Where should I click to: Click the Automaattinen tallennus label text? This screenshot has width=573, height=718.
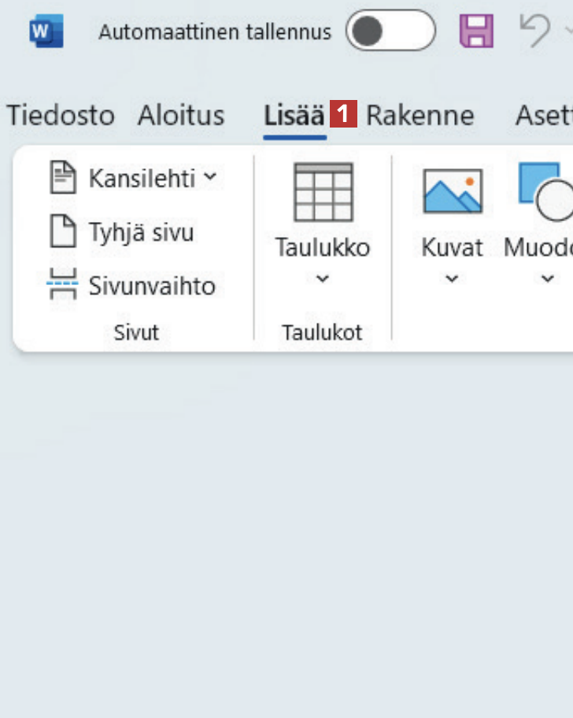[x=215, y=32]
